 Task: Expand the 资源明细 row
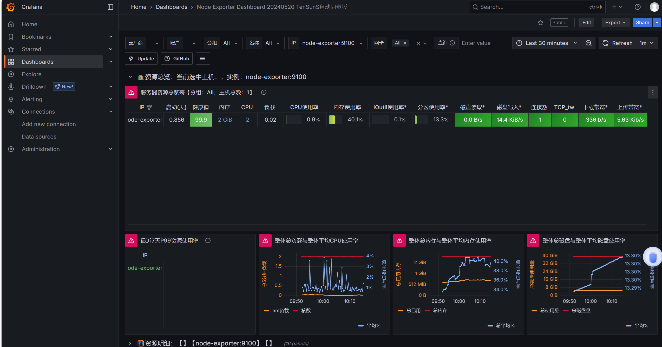pyautogui.click(x=130, y=343)
